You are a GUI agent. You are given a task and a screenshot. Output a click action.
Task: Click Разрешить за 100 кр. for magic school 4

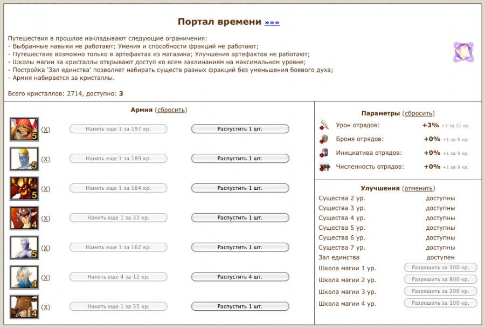click(x=440, y=303)
